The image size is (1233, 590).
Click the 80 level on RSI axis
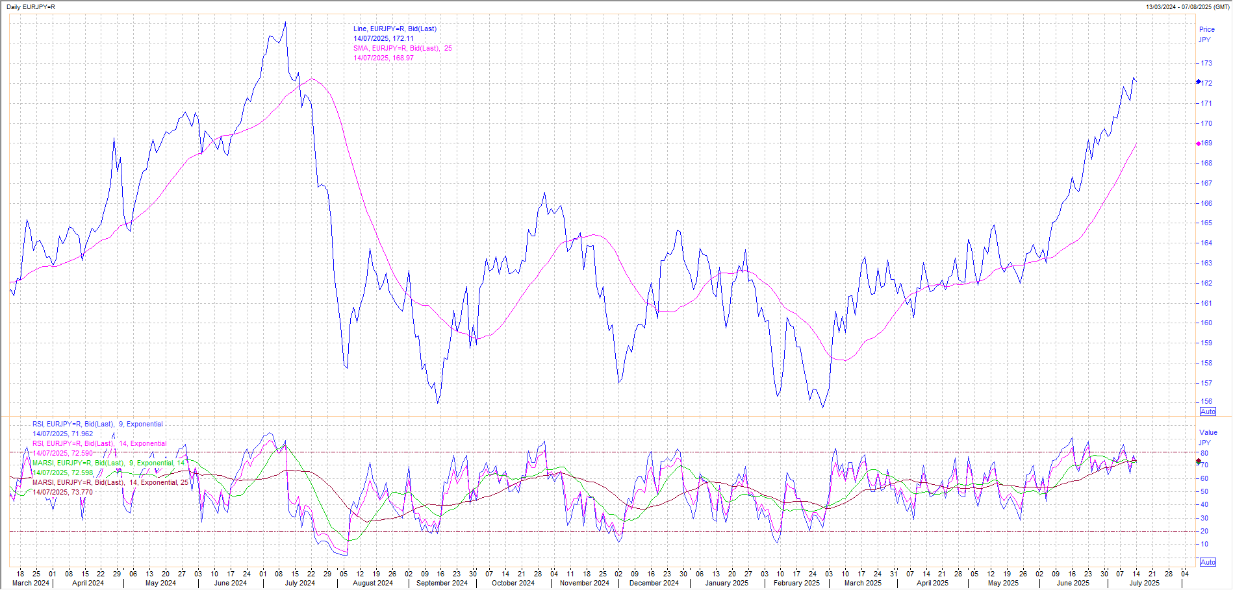[x=1204, y=453]
